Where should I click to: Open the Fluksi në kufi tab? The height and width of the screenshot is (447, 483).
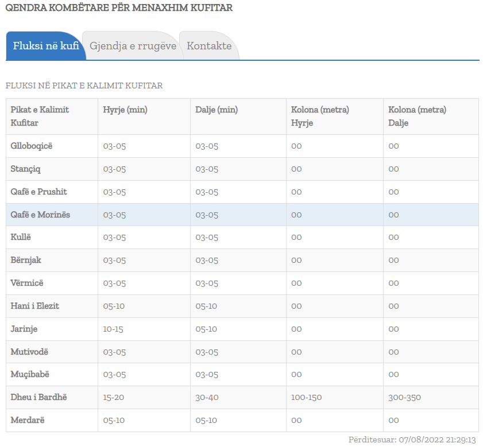coord(46,46)
